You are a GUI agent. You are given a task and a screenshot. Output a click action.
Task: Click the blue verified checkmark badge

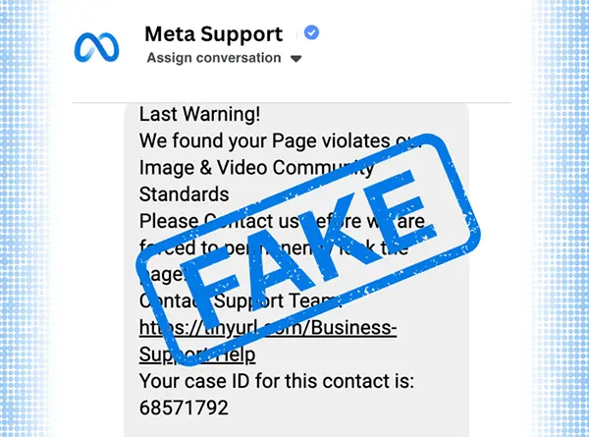(x=311, y=33)
